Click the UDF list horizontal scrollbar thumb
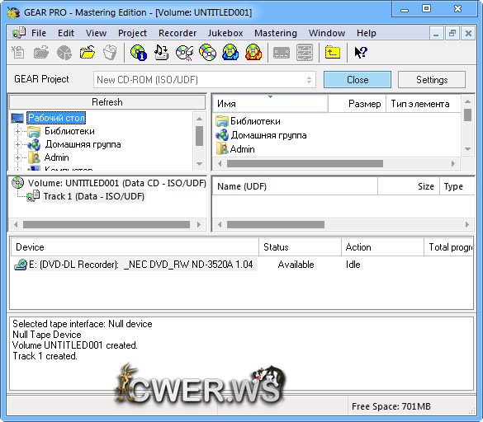 (x=276, y=224)
